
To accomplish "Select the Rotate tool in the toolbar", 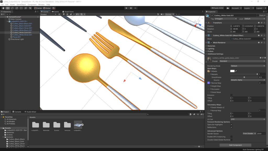I will [12, 8].
